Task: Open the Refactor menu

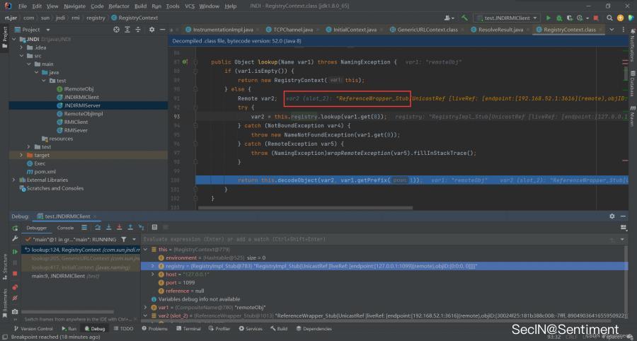Action: pyautogui.click(x=118, y=6)
